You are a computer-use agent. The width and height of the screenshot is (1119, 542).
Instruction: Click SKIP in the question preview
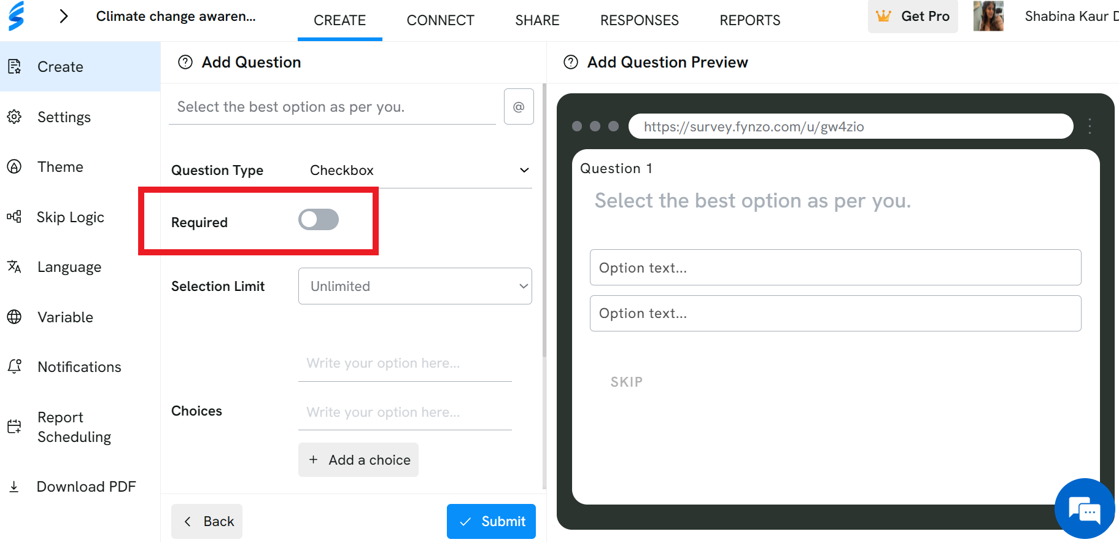click(x=627, y=382)
